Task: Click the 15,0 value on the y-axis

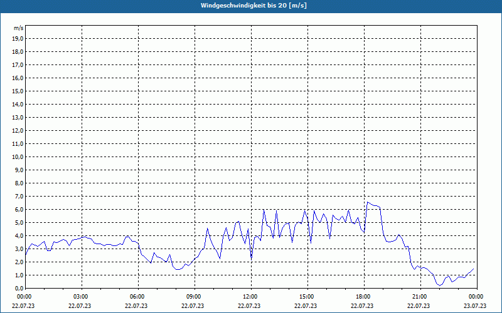Action: click(x=18, y=91)
